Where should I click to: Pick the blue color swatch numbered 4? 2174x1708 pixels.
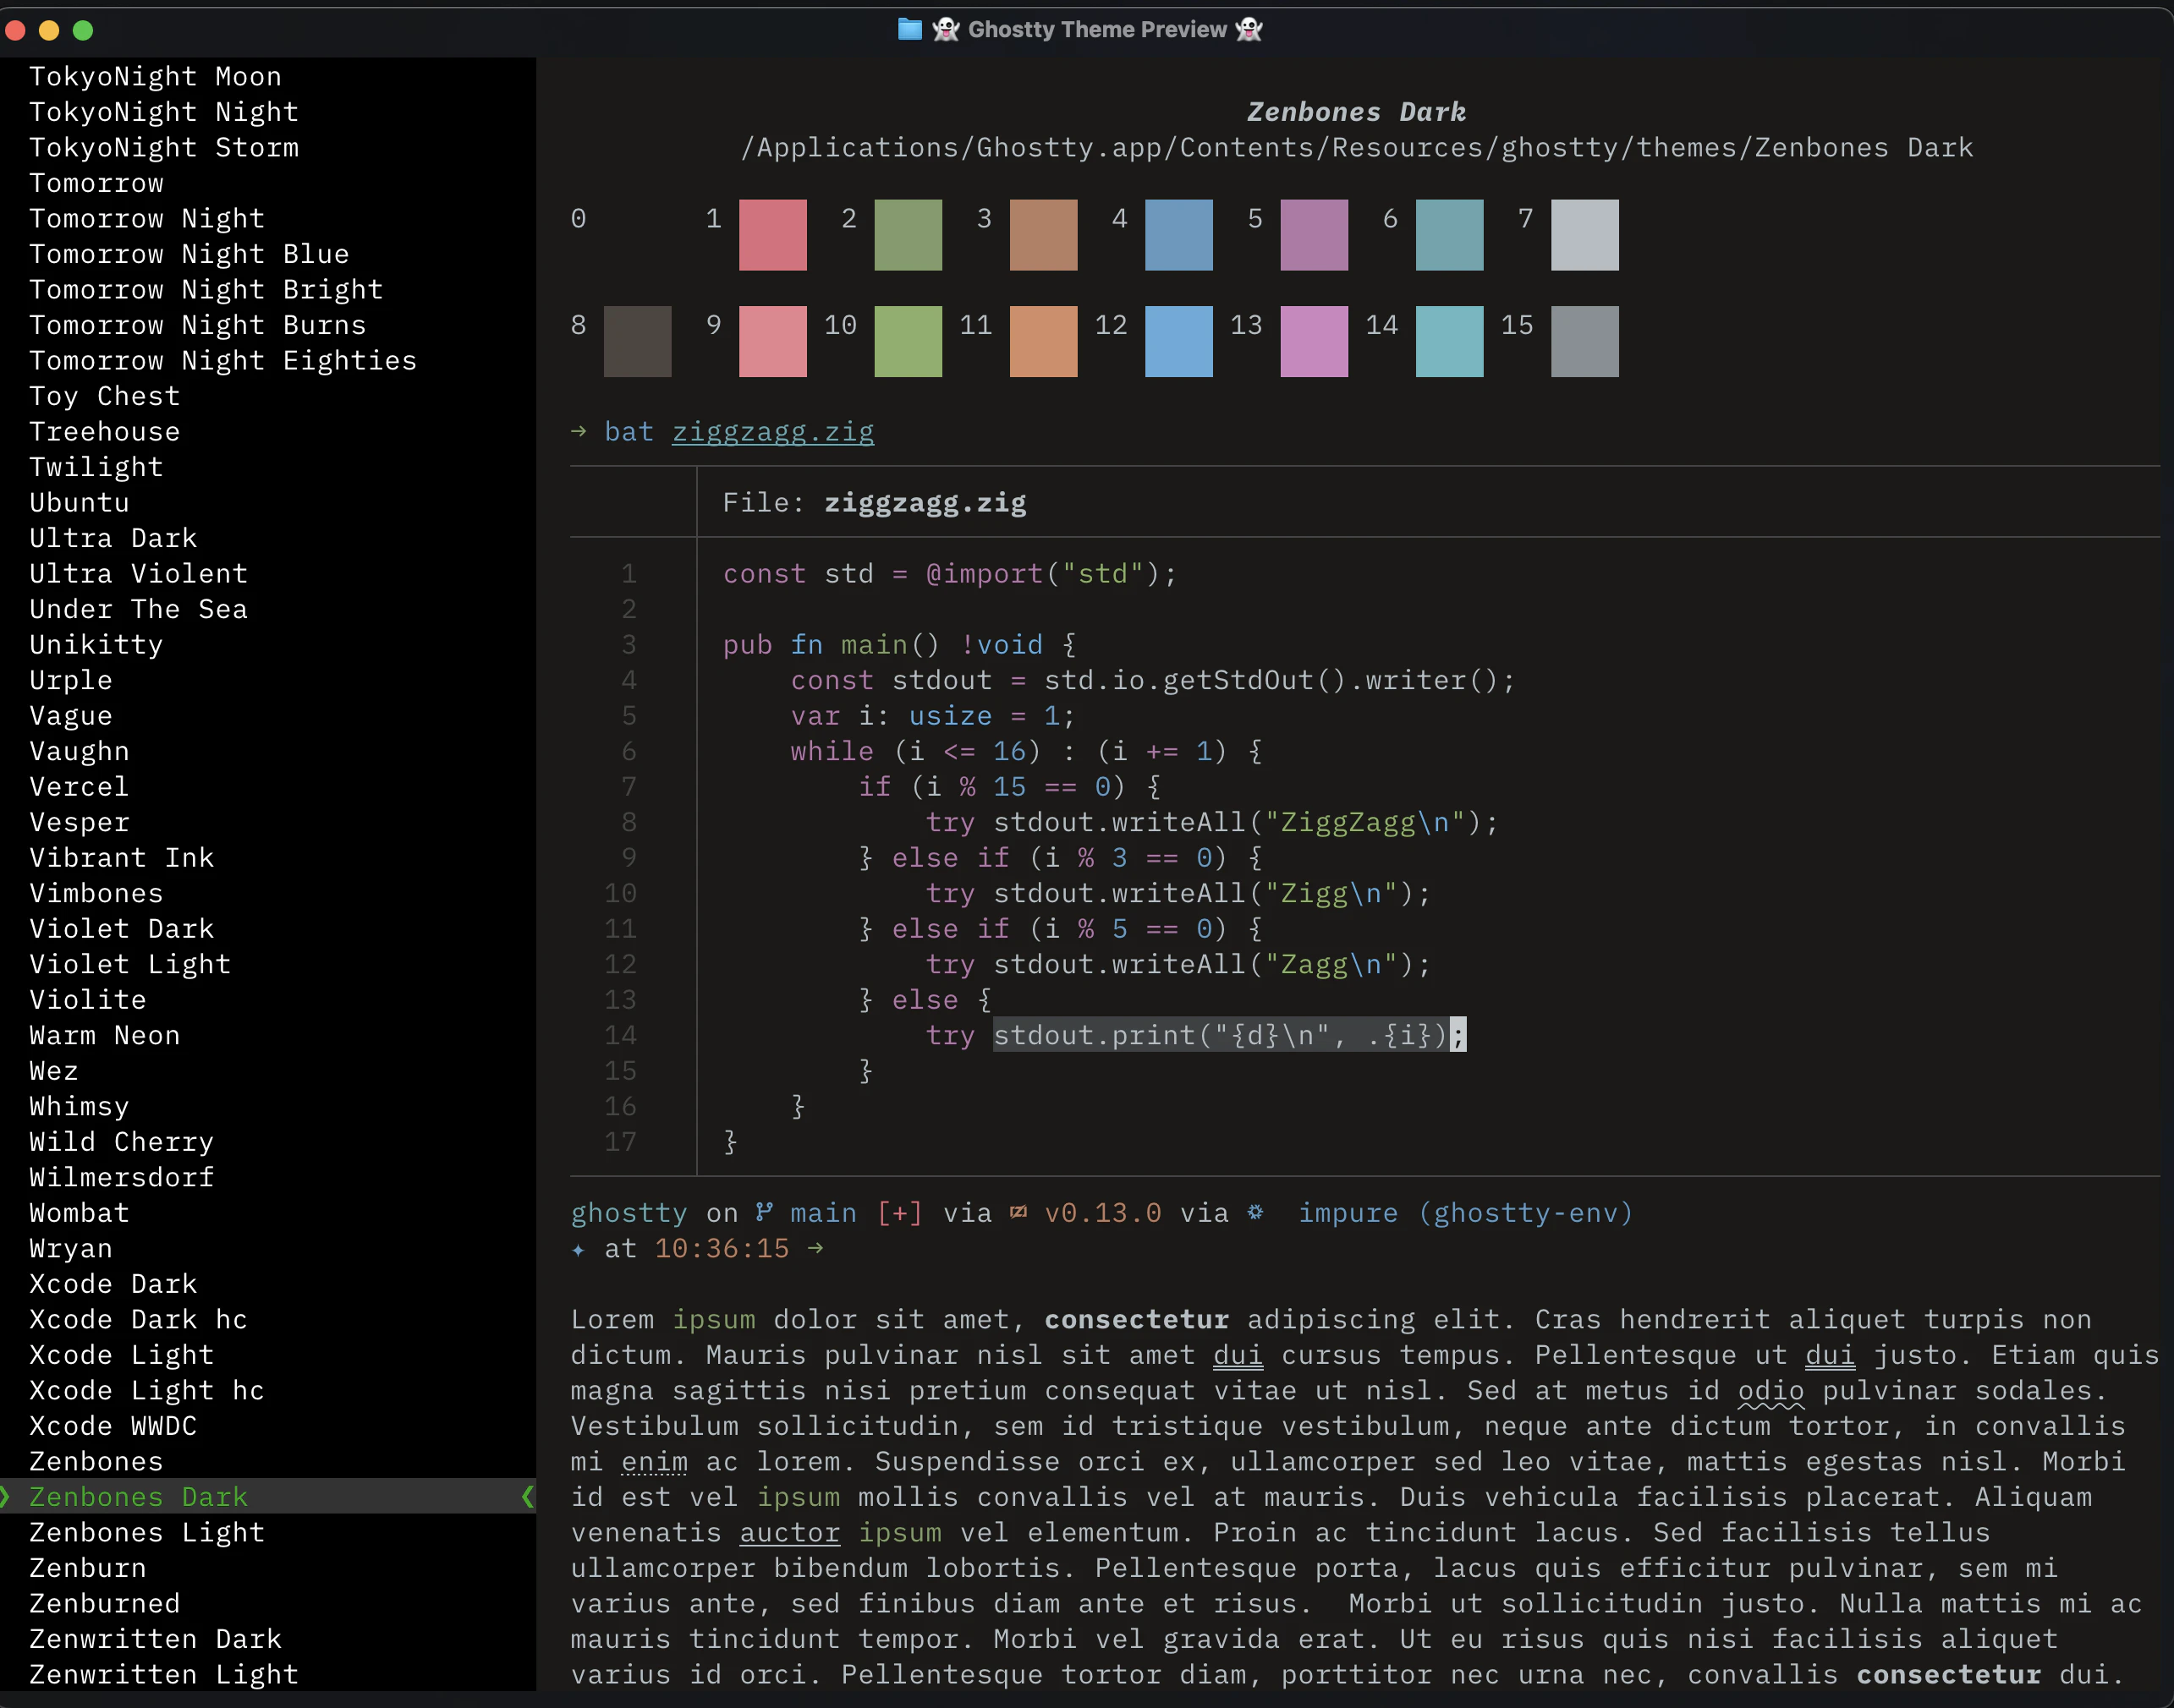1178,235
